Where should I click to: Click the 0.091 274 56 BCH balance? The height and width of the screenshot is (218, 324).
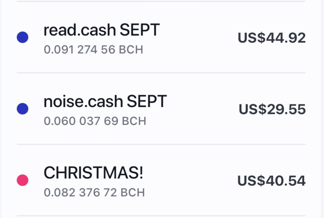93,50
